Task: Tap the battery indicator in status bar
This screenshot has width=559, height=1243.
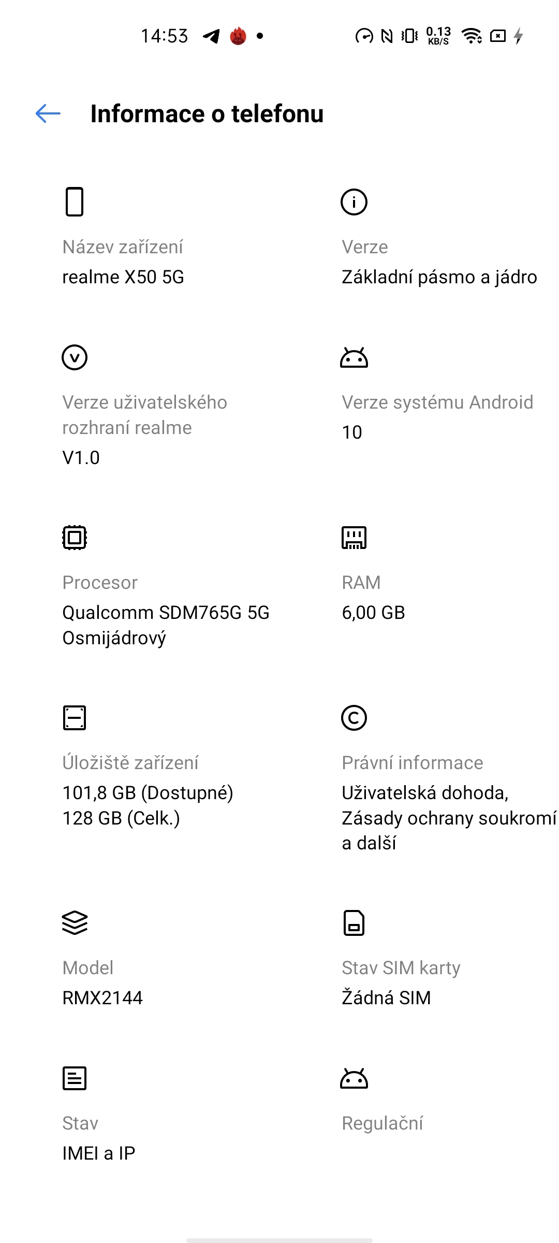Action: coord(498,36)
